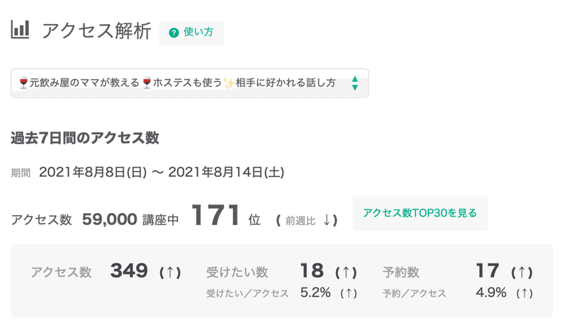Click the date range 2021年8月8日 to 8月14日
The height and width of the screenshot is (334, 567).
coord(162,172)
